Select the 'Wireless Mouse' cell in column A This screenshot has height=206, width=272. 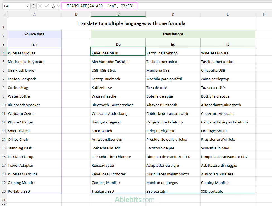[34, 51]
